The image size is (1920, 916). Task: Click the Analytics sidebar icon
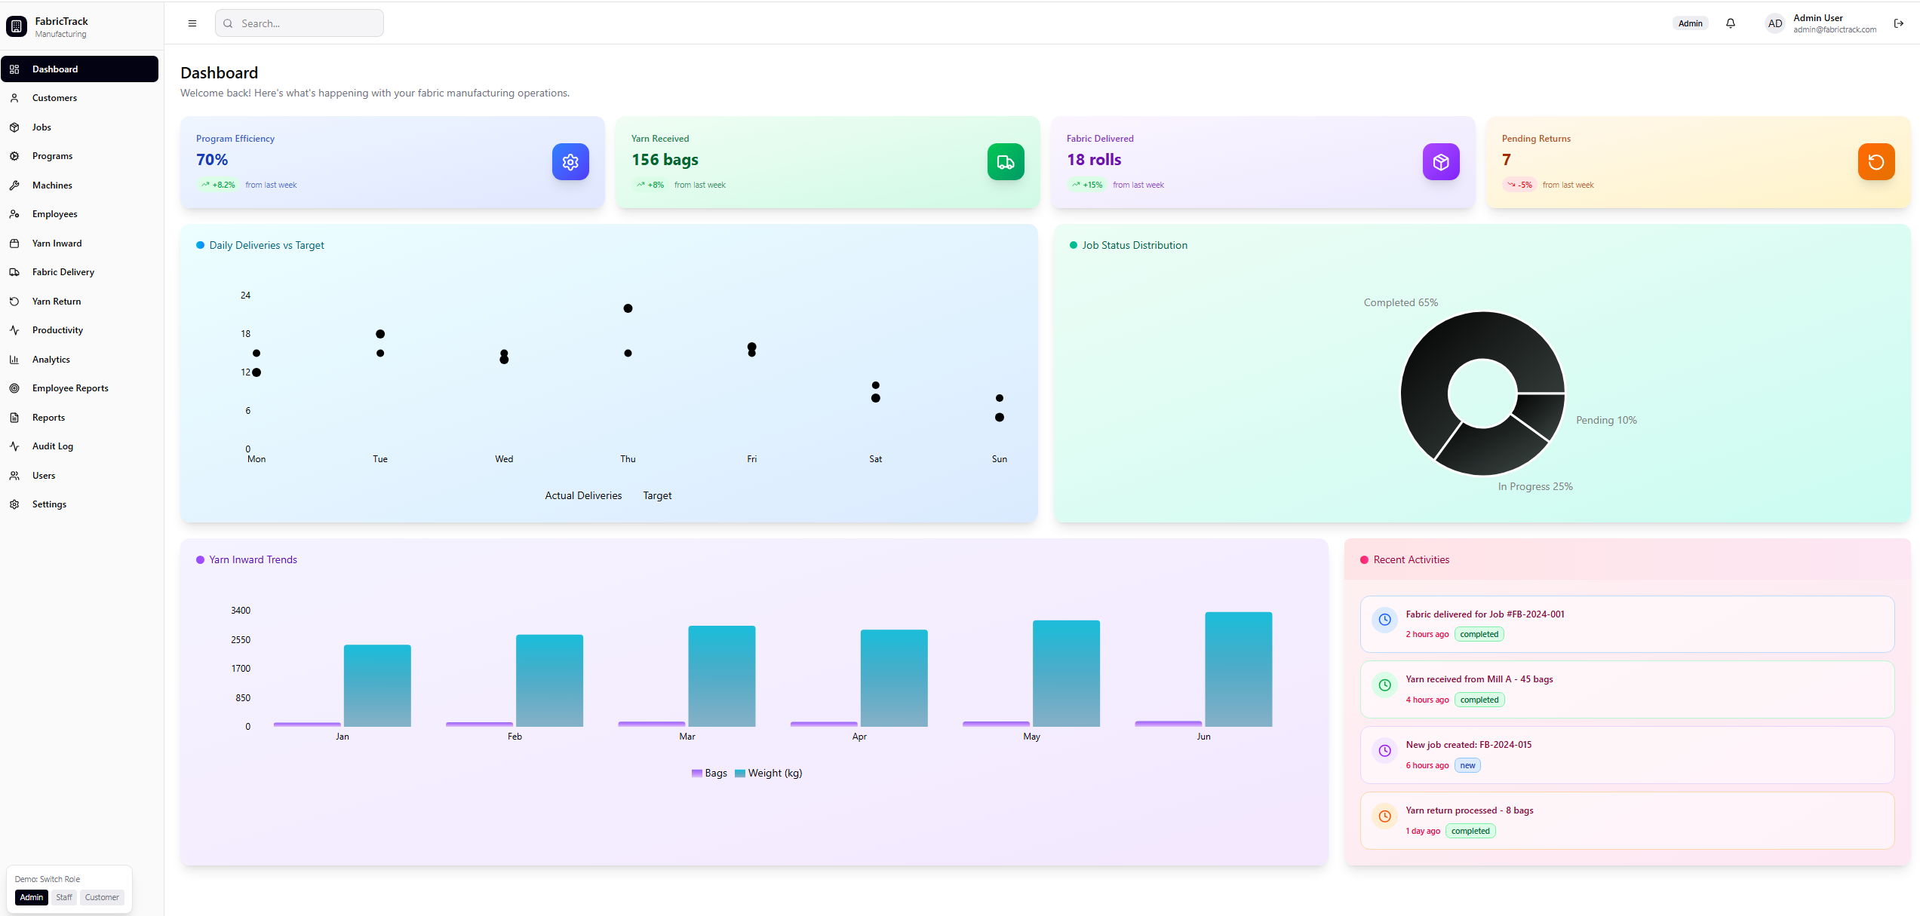coord(15,359)
